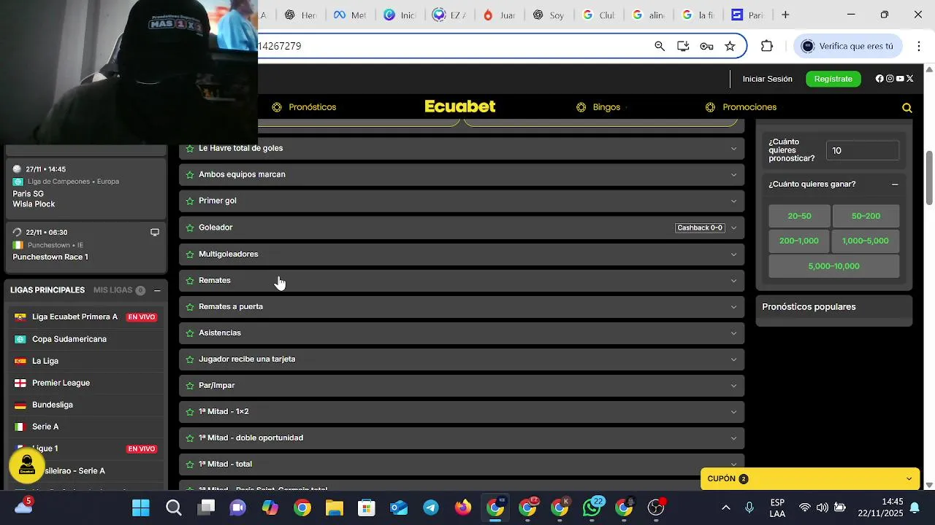The image size is (935, 525).
Task: Click the browser address bar URL
Action: [280, 46]
